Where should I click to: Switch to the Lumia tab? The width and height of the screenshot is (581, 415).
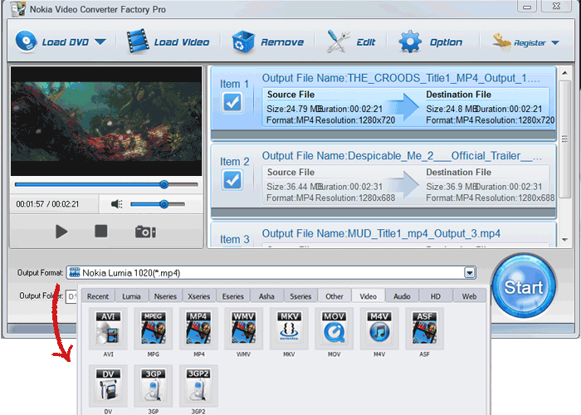coord(131,296)
